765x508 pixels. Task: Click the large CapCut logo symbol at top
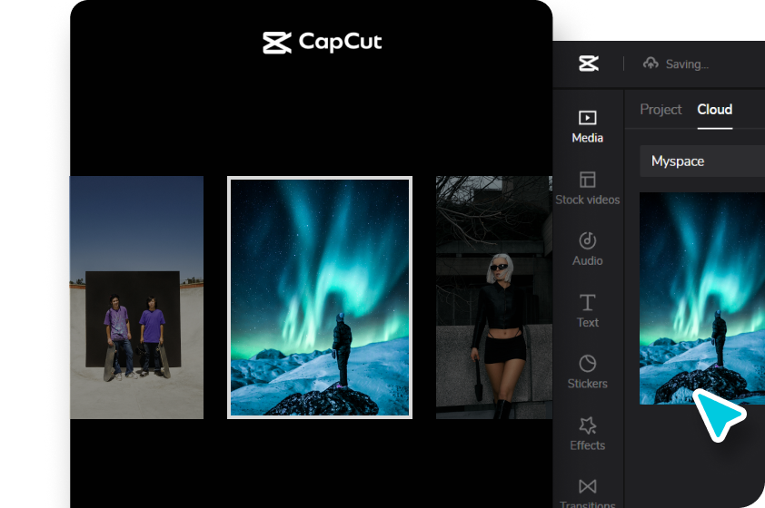(x=277, y=43)
